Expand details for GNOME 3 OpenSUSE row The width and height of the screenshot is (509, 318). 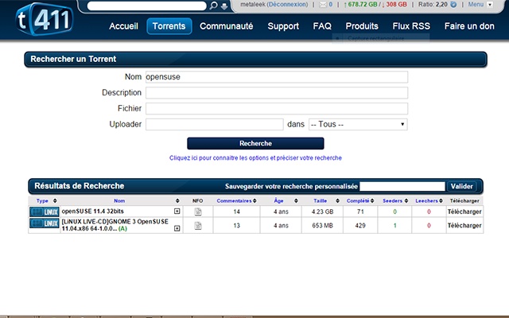point(177,228)
